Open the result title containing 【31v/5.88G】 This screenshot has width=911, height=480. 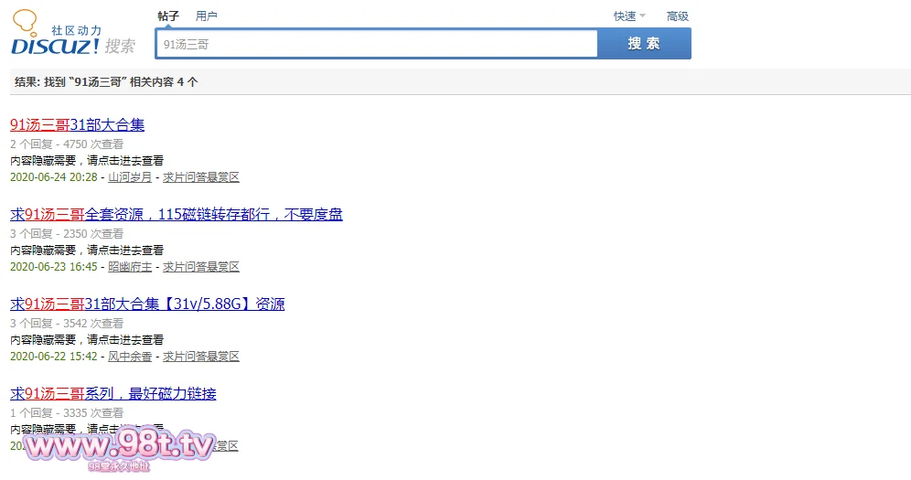(x=146, y=304)
